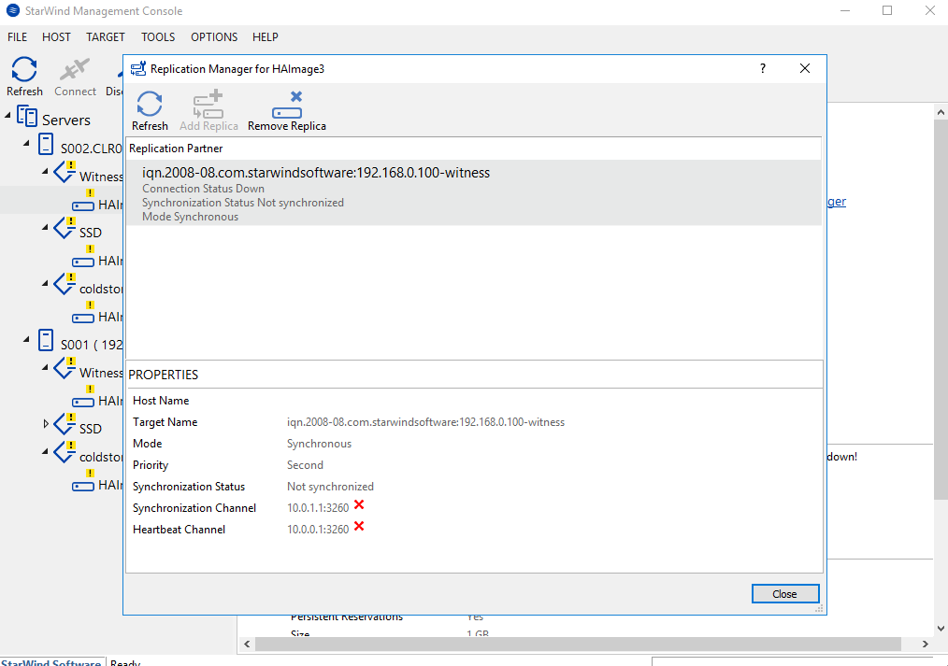948x666 pixels.
Task: Click the Close button in the dialog
Action: coord(785,593)
